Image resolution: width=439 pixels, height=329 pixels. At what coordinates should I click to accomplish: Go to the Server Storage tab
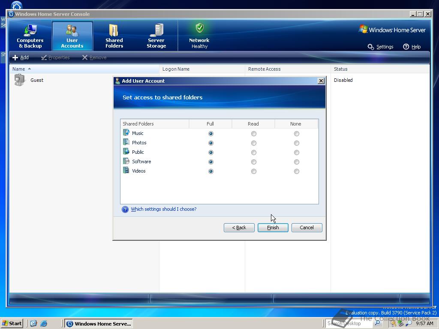pos(156,36)
